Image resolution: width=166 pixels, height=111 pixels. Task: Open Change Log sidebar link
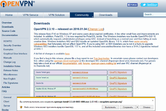pyautogui.click(x=9, y=62)
